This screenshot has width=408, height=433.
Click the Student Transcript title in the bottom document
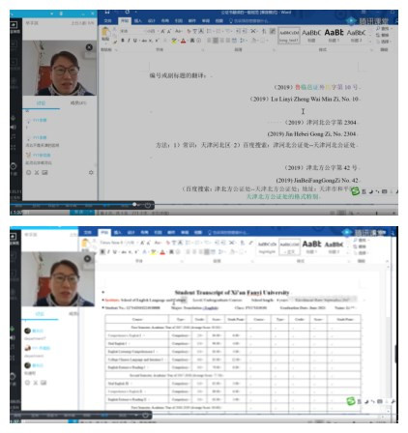point(232,293)
